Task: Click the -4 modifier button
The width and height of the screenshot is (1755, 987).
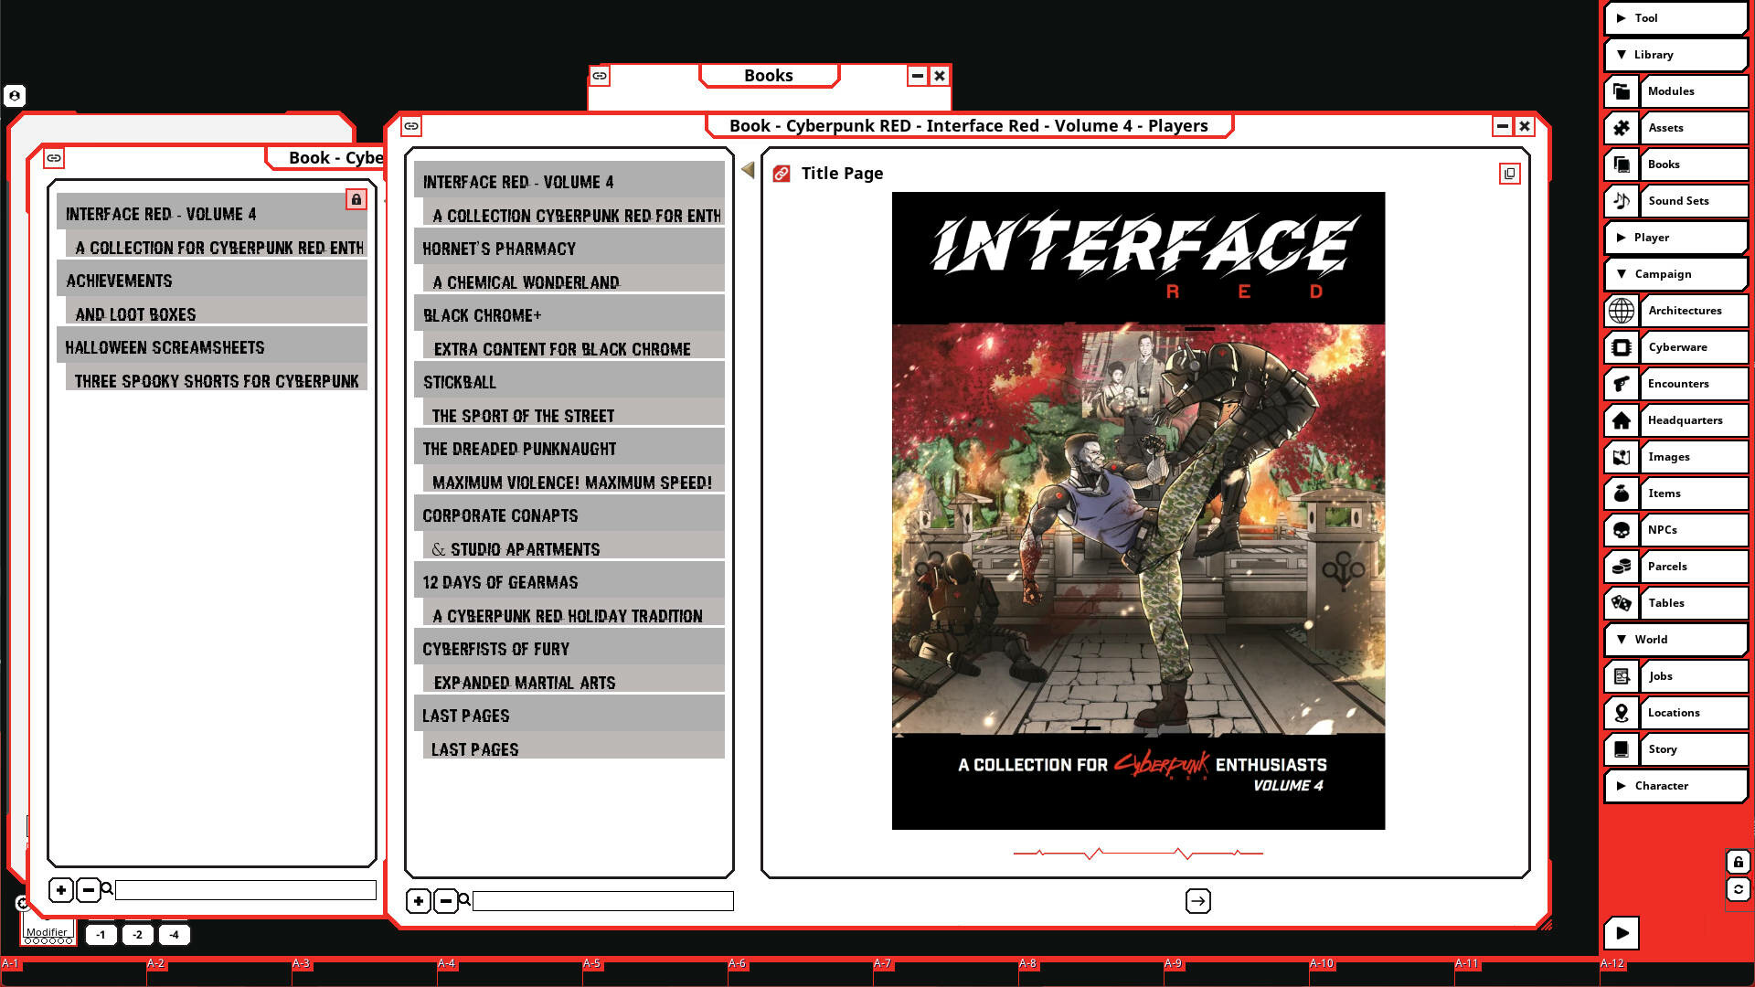Action: (174, 934)
